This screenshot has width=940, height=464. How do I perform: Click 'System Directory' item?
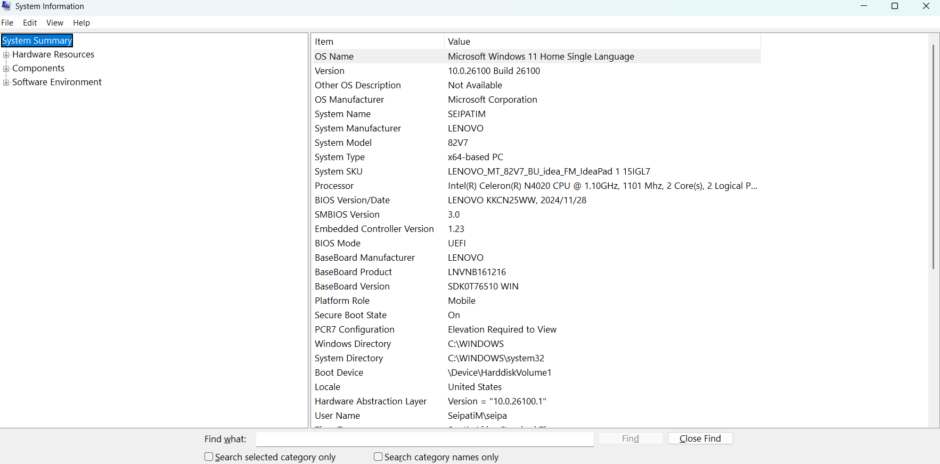349,358
